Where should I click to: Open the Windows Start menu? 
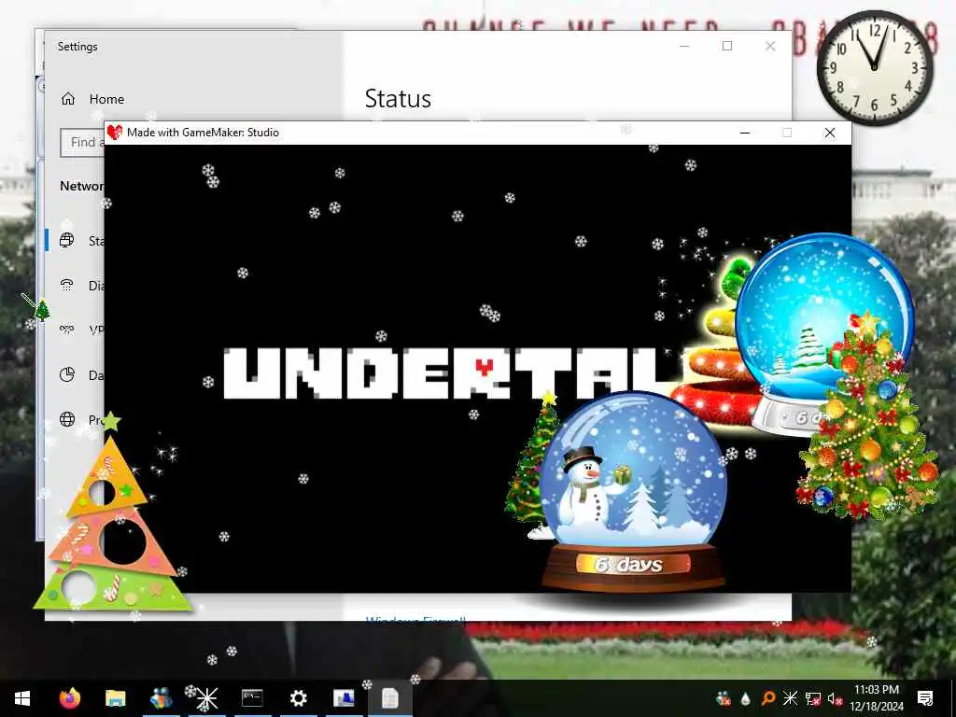click(22, 698)
